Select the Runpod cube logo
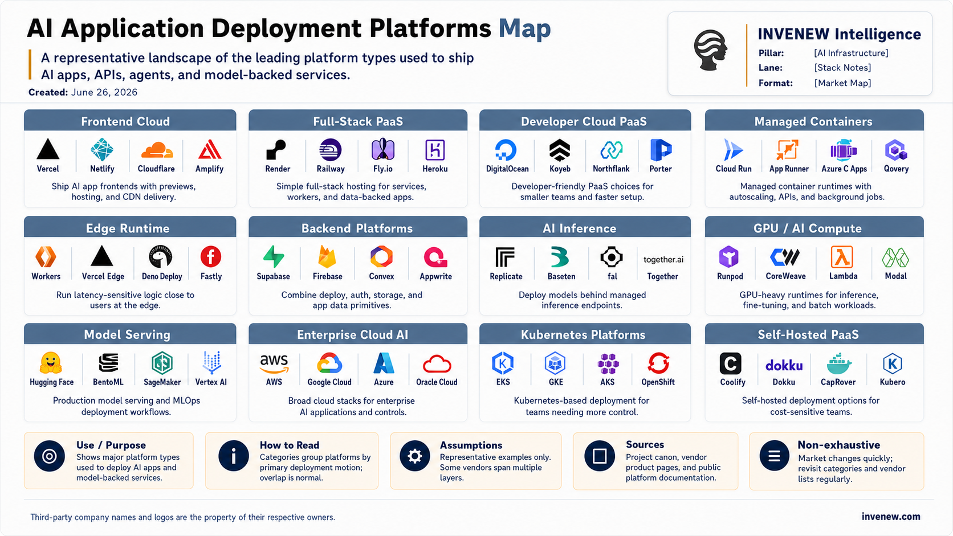 click(729, 257)
